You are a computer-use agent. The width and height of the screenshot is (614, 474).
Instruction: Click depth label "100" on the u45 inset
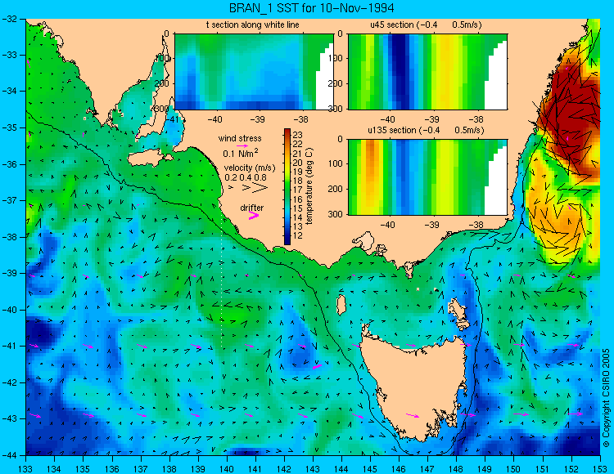tap(335, 59)
